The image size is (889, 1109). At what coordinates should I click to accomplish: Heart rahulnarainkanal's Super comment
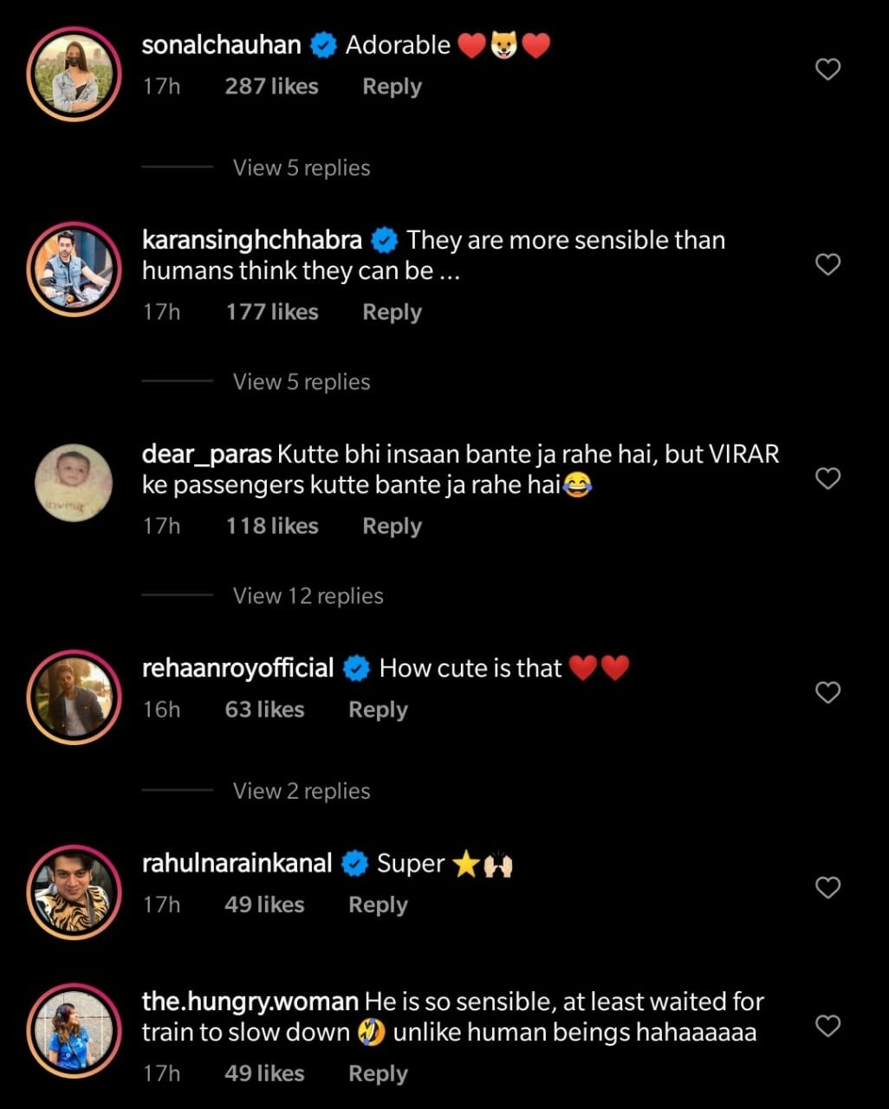828,887
